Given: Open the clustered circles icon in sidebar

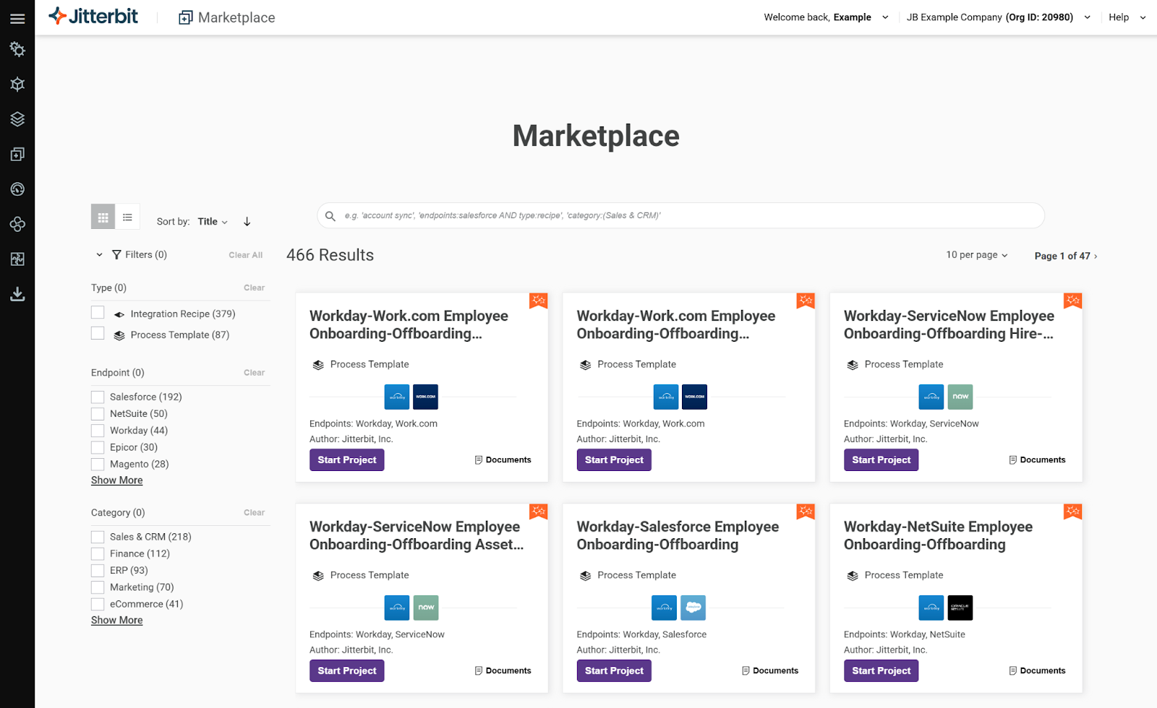Looking at the screenshot, I should [x=17, y=224].
